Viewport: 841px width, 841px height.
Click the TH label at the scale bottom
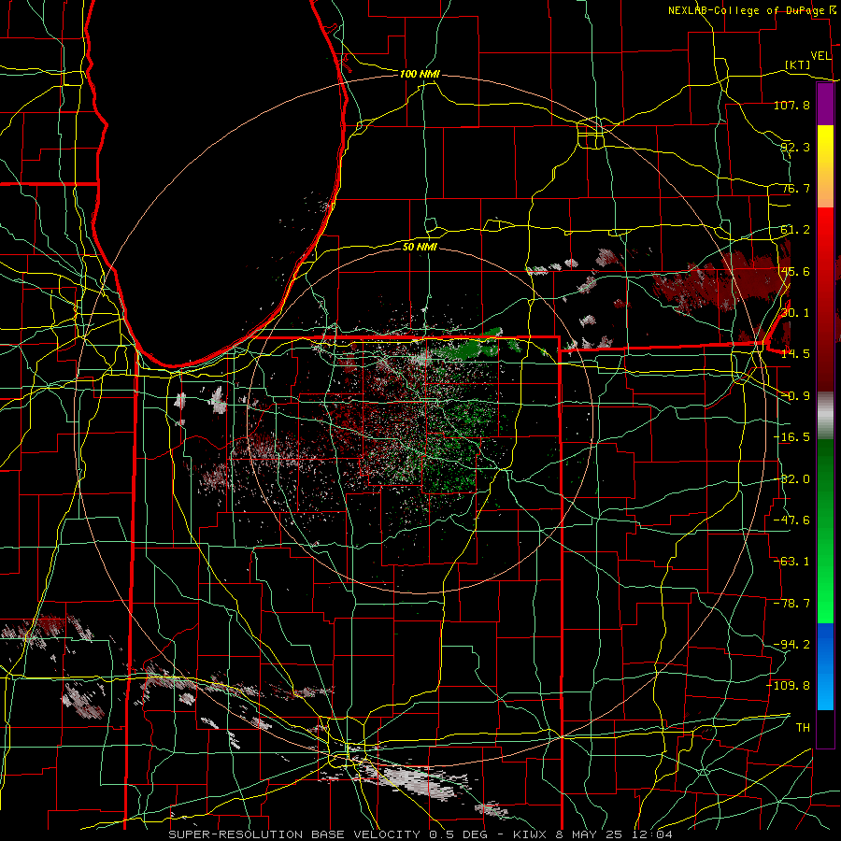click(803, 727)
